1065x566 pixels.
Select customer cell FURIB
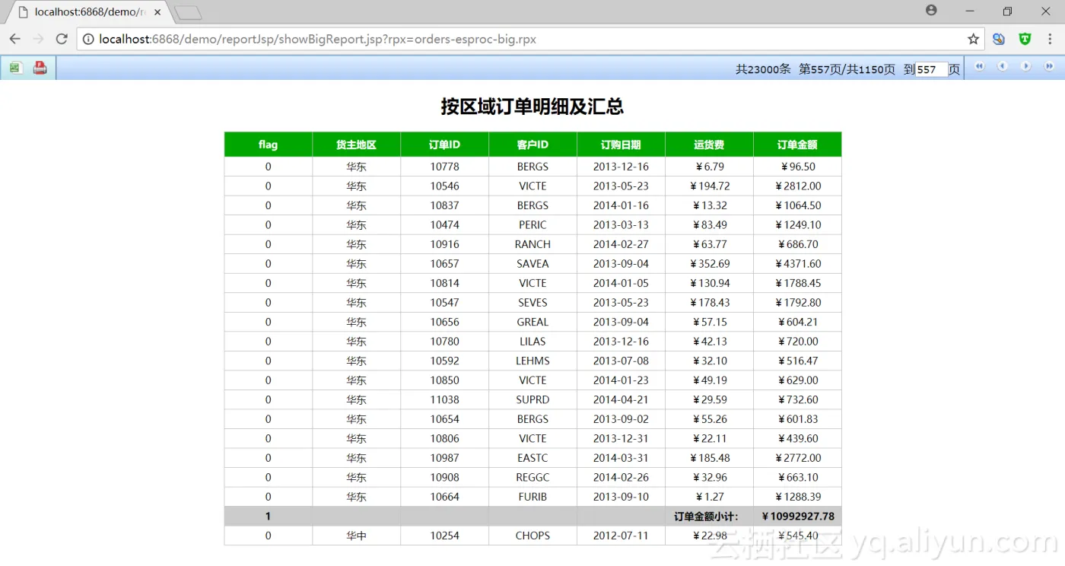tap(532, 497)
